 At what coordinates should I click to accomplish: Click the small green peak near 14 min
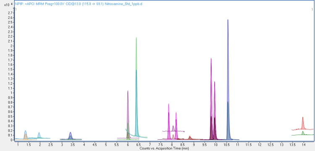(x=303, y=133)
